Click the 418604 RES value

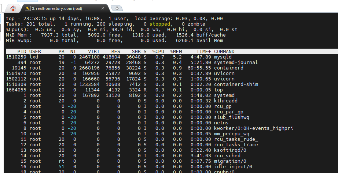click(x=111, y=57)
